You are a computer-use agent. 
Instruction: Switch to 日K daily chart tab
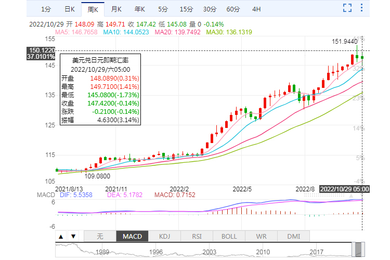point(69,9)
